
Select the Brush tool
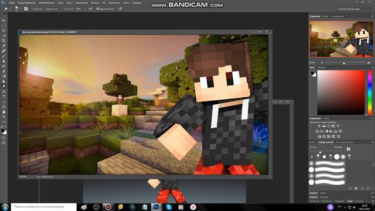[x=4, y=56]
